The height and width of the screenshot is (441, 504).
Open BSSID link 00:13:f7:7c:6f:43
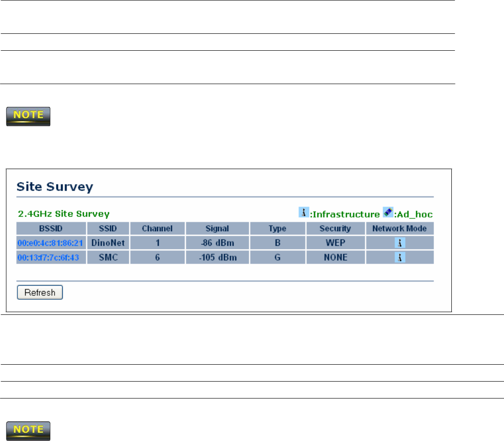point(48,257)
